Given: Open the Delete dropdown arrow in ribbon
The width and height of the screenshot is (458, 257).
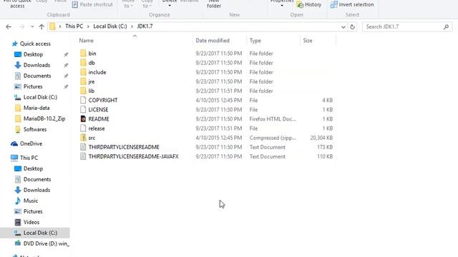Looking at the screenshot, I should pos(170,6).
